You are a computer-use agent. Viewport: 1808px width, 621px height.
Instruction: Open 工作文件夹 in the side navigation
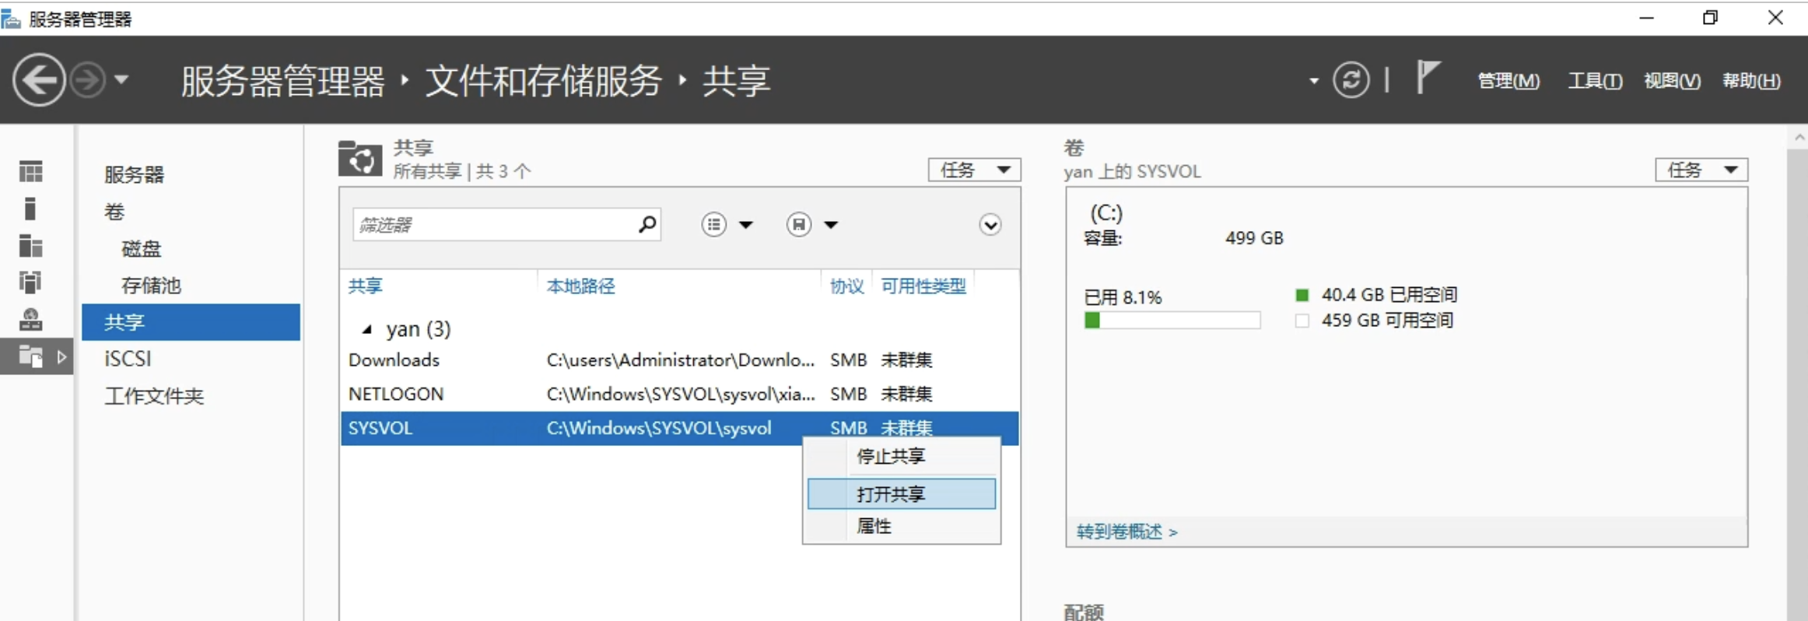point(154,396)
